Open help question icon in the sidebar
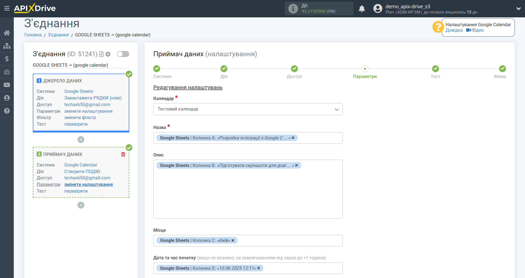 pos(7,111)
